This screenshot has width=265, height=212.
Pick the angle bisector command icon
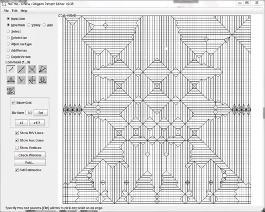pyautogui.click(x=43, y=70)
